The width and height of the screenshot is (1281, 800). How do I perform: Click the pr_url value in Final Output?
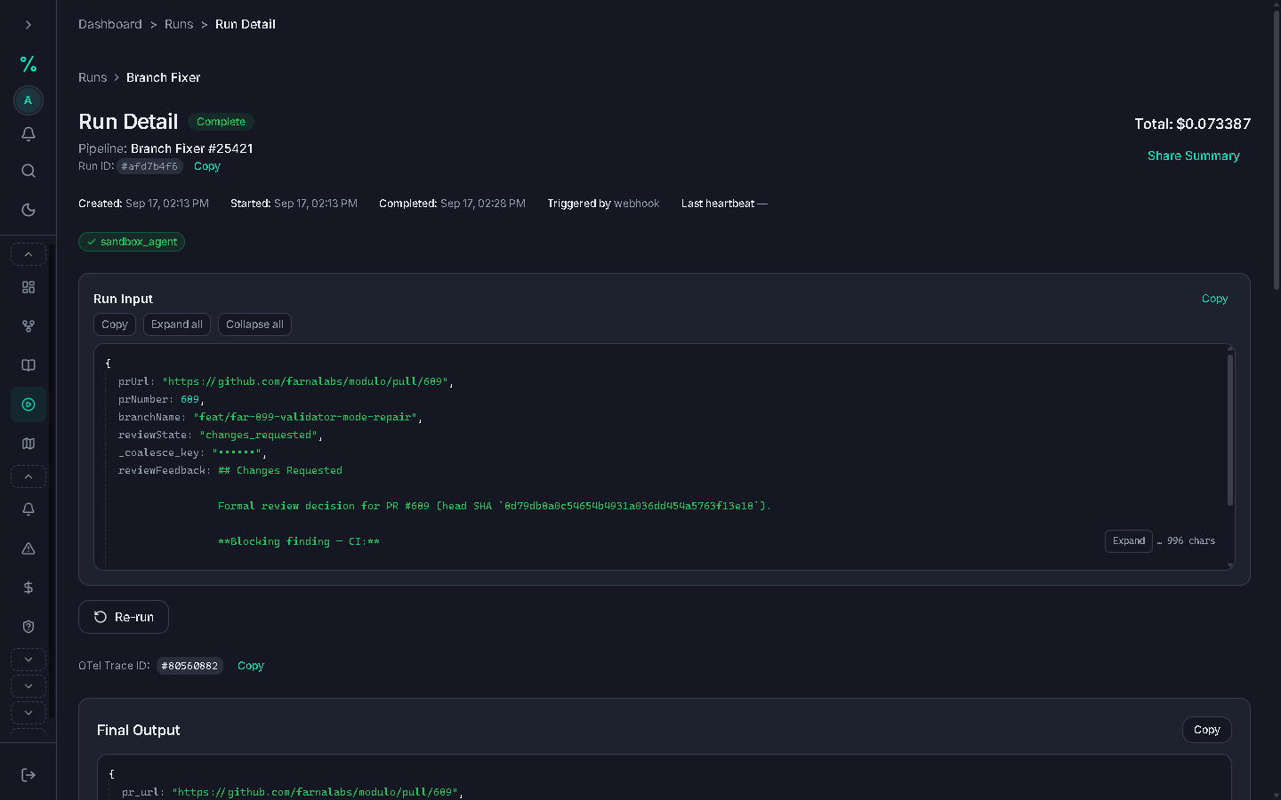(315, 792)
